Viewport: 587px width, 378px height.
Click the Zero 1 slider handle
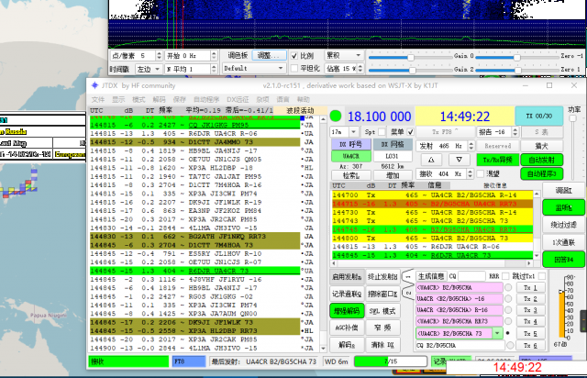[518, 70]
